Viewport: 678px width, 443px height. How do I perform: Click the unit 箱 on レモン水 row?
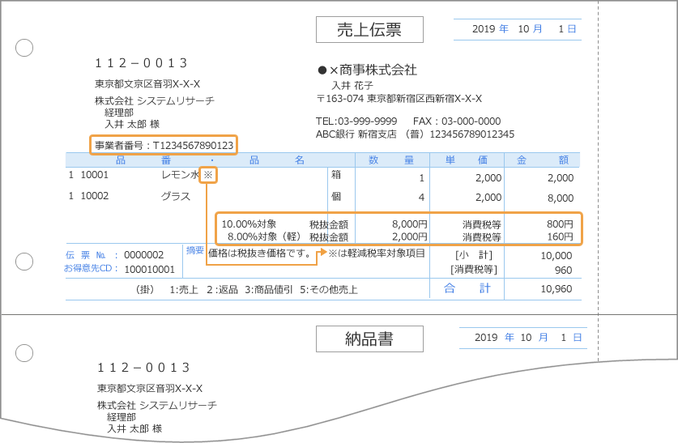[x=336, y=175]
